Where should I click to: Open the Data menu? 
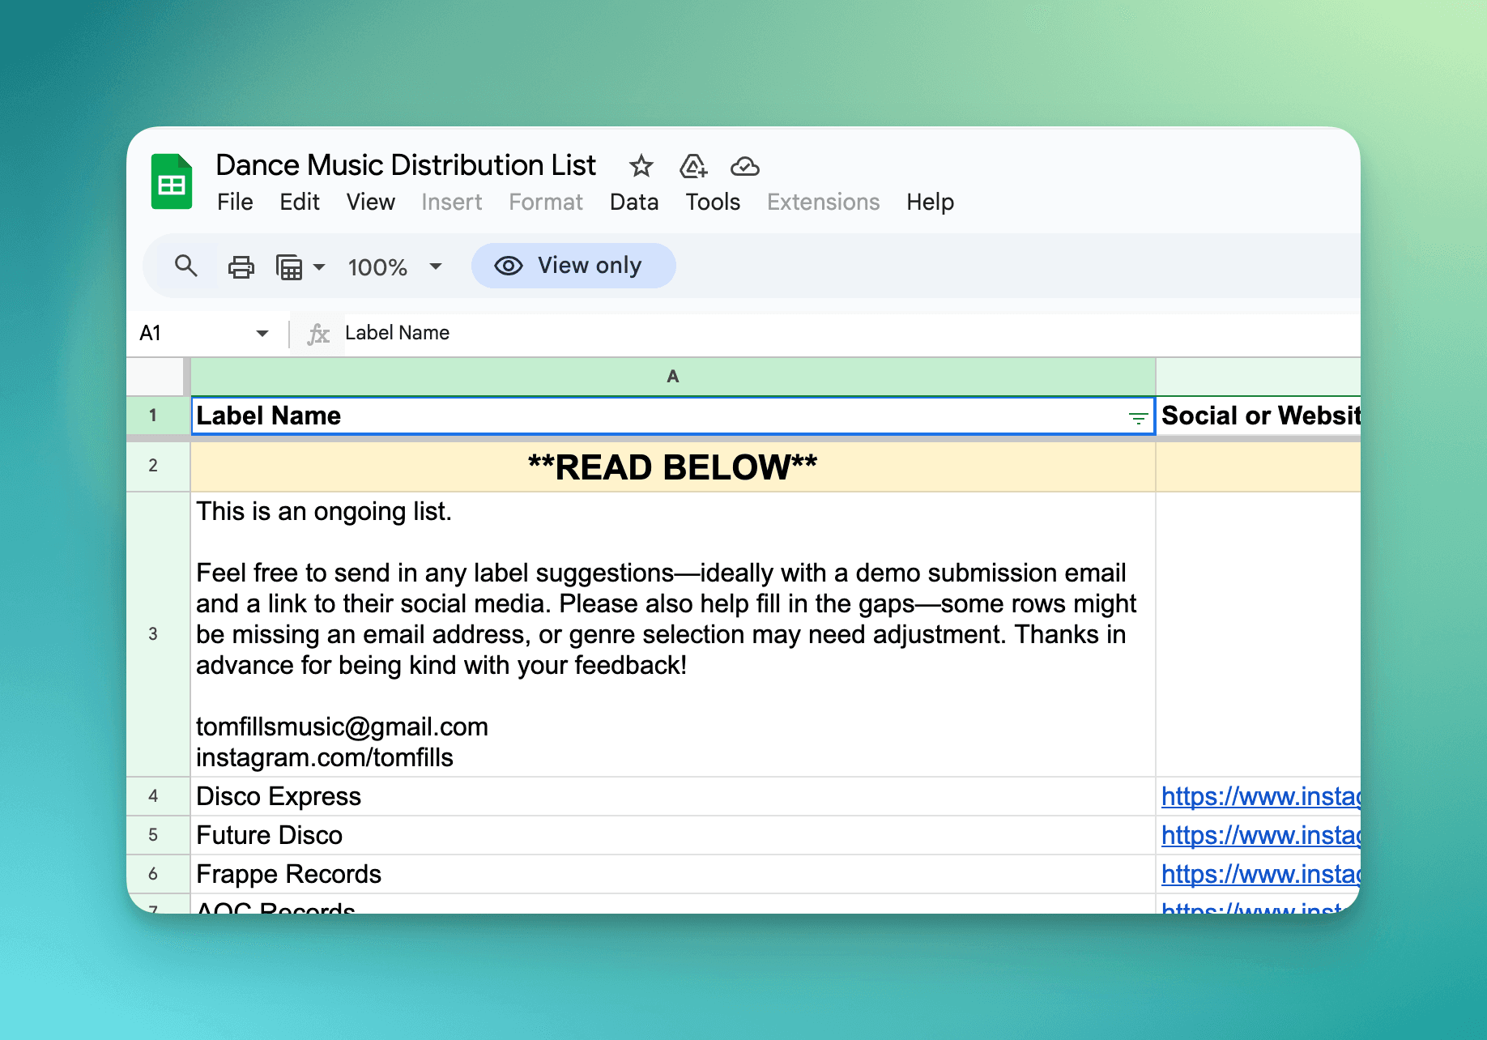(633, 202)
